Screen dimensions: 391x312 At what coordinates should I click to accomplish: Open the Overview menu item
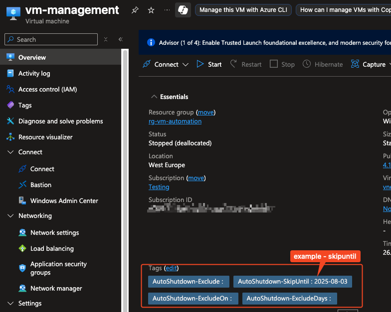click(61, 57)
